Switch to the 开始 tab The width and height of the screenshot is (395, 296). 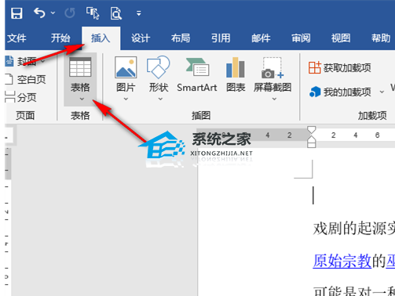tap(60, 38)
